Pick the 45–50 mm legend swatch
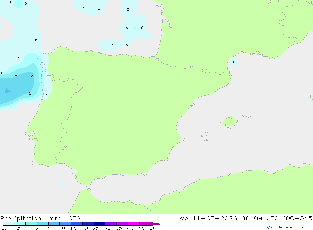Screen dimensions: 313x230 pyautogui.click(x=145, y=224)
